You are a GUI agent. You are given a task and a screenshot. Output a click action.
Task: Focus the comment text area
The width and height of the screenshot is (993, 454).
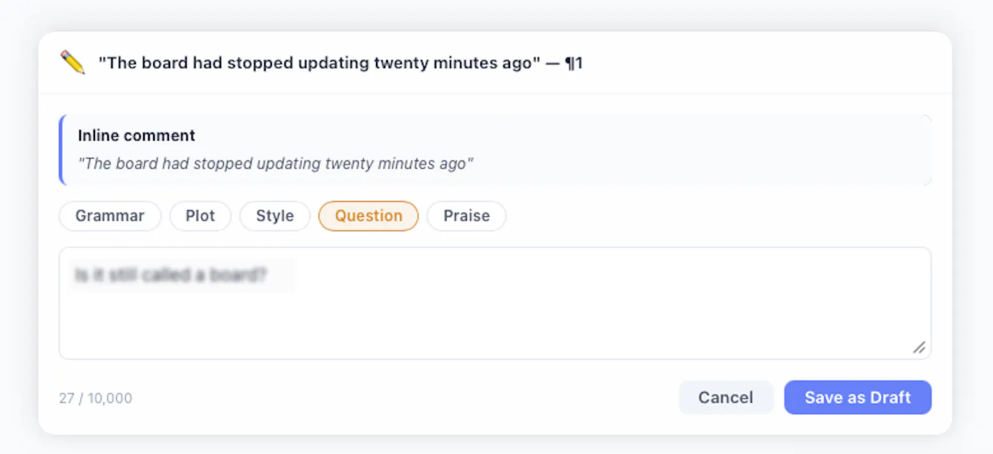(495, 303)
